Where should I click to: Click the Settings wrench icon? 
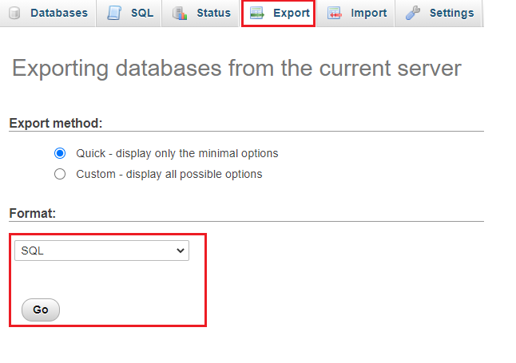click(413, 13)
